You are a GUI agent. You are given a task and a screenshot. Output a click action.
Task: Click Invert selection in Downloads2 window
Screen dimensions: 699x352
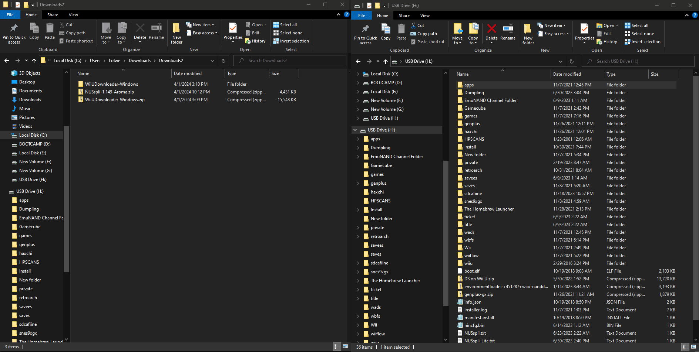(291, 41)
